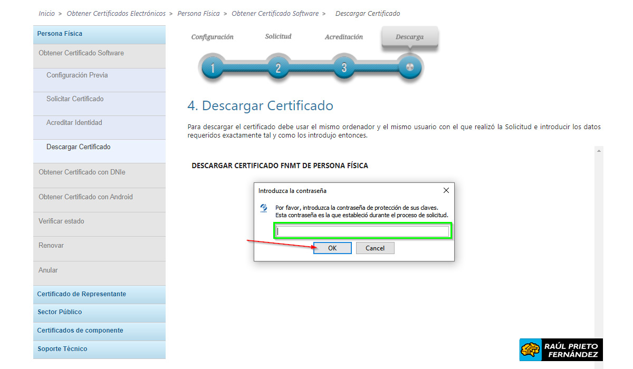This screenshot has width=633, height=369.
Task: Click step circle 2 under Solicitud
Action: tap(278, 67)
